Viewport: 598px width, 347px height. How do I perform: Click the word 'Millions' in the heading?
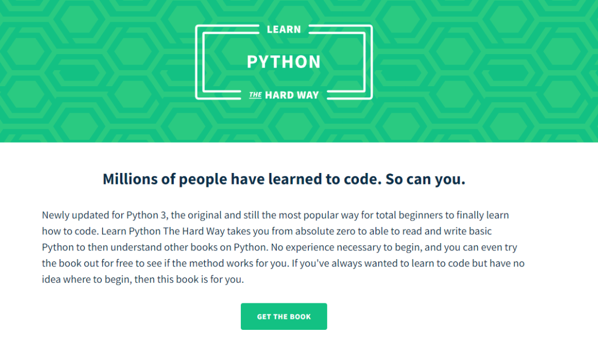(x=130, y=179)
